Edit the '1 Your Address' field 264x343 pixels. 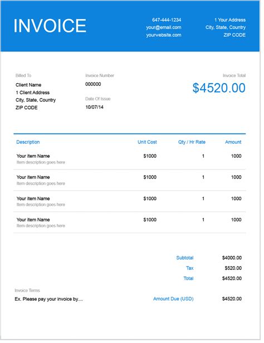coord(230,20)
